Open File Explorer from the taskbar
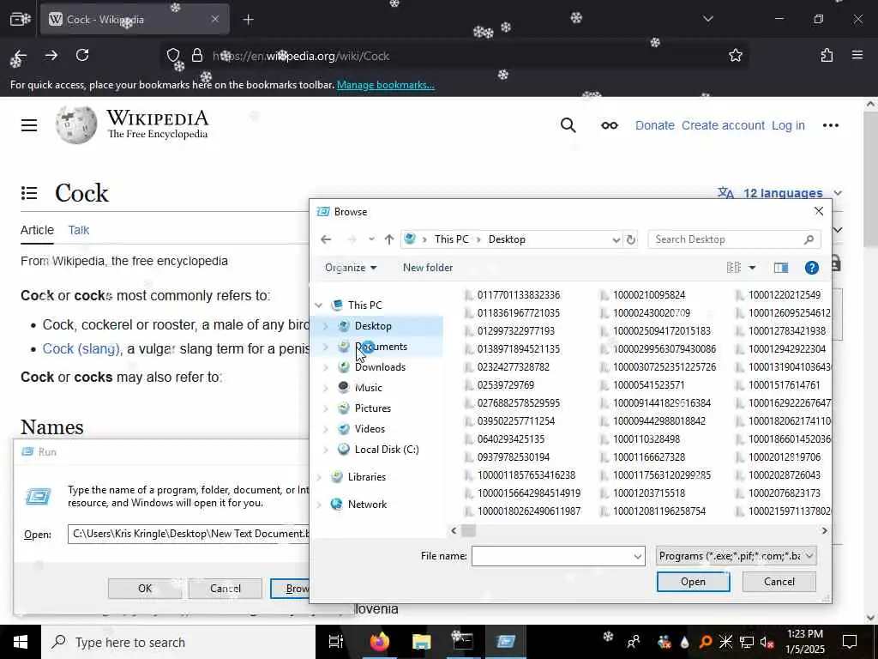Image resolution: width=878 pixels, height=659 pixels. click(x=421, y=642)
